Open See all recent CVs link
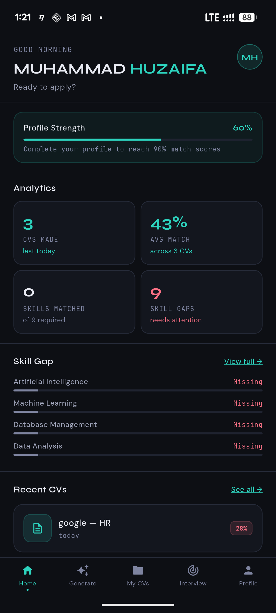276x613 pixels. click(x=247, y=489)
